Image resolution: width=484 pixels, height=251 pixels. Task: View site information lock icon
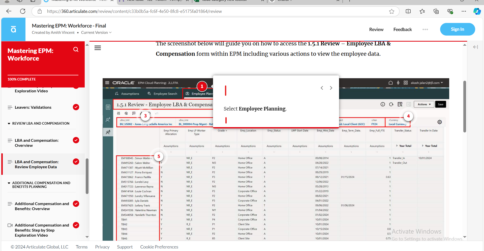click(40, 11)
